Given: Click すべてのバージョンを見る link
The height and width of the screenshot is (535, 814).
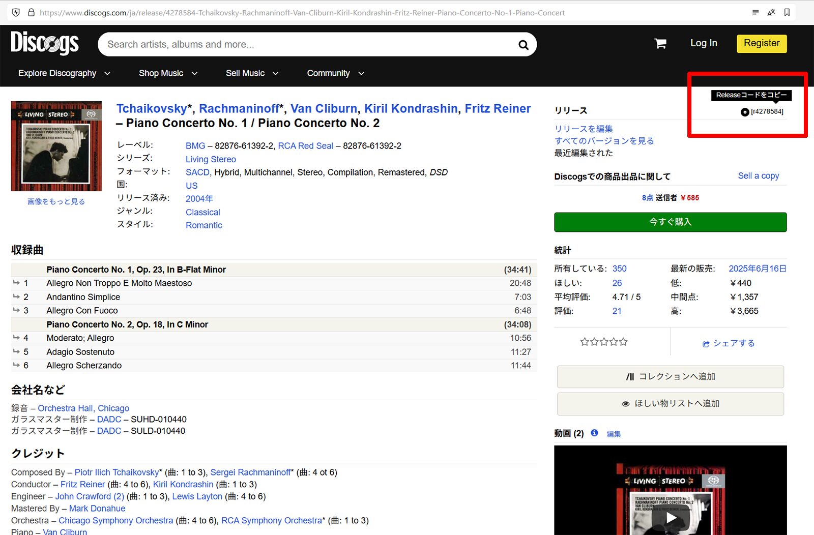Looking at the screenshot, I should [604, 141].
